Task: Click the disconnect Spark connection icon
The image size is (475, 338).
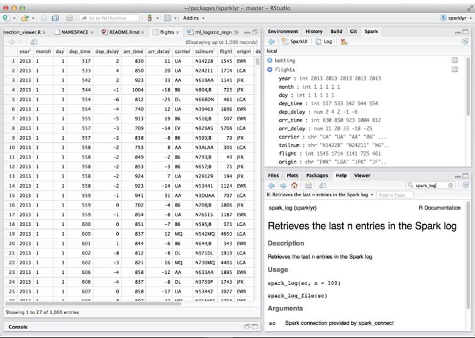Action: click(344, 41)
